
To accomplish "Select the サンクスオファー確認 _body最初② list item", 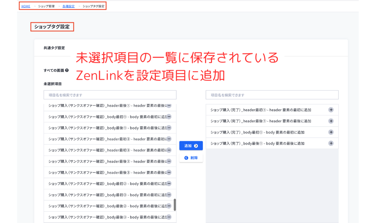I will (107, 184).
